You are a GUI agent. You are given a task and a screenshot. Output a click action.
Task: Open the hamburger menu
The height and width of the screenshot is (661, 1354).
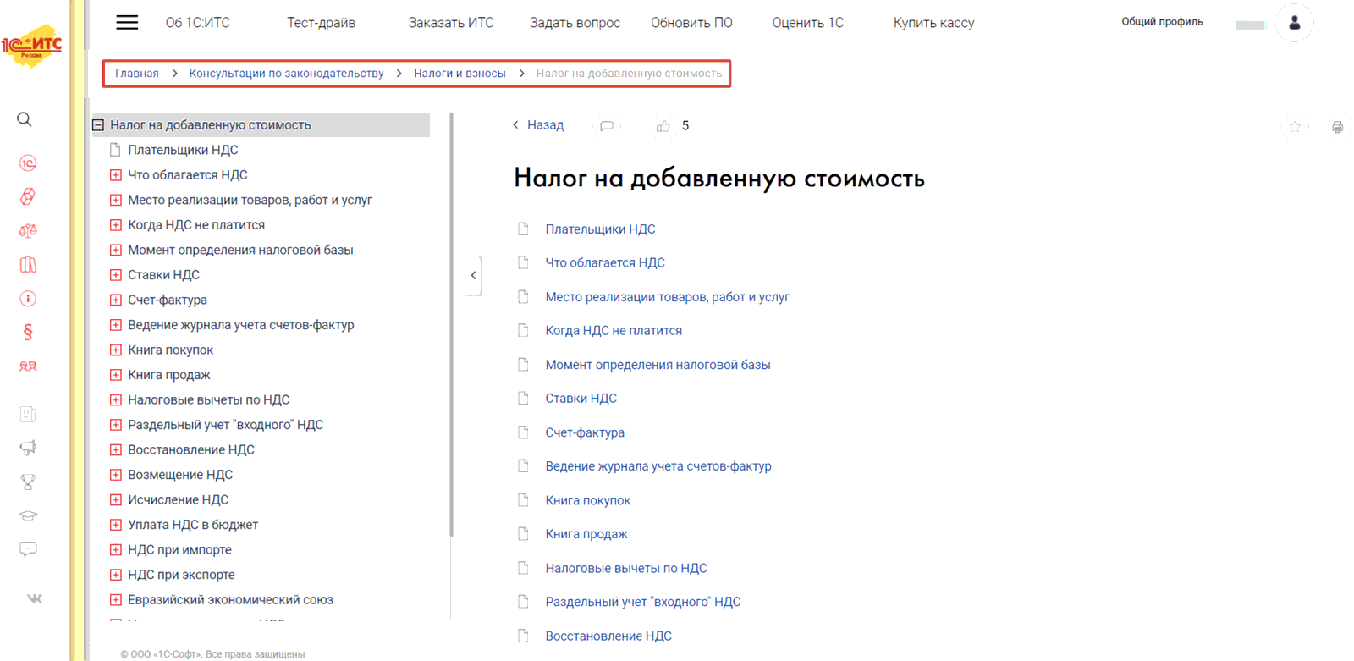[127, 23]
